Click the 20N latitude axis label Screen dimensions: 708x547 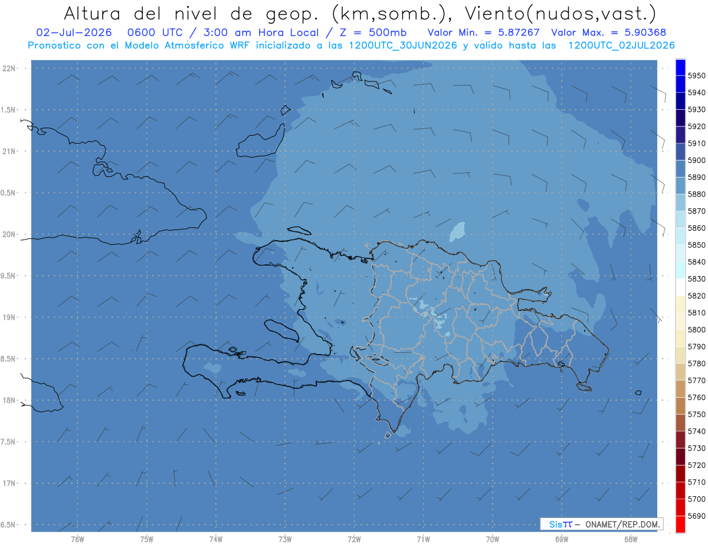pyautogui.click(x=9, y=234)
